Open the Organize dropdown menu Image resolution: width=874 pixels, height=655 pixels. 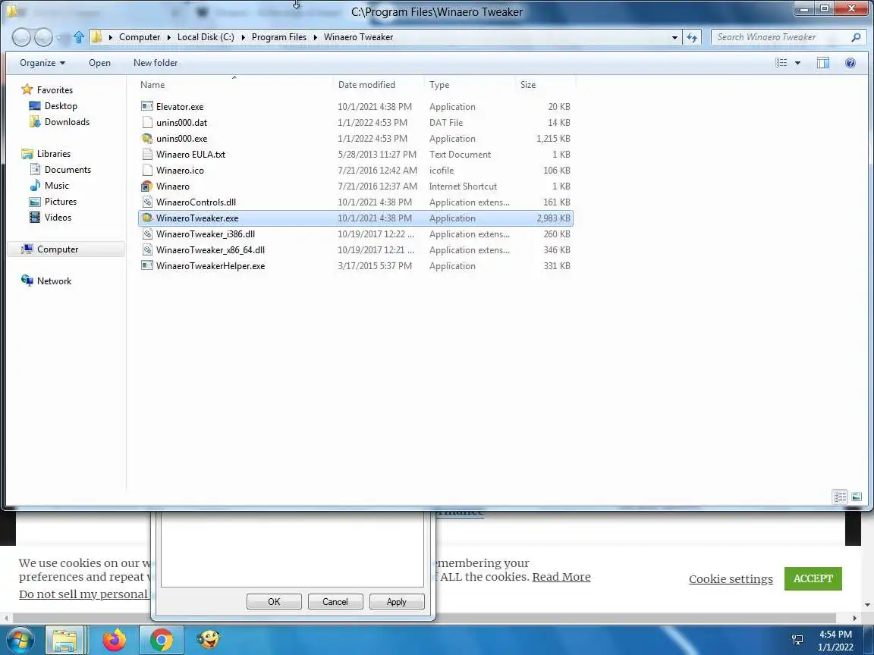42,63
